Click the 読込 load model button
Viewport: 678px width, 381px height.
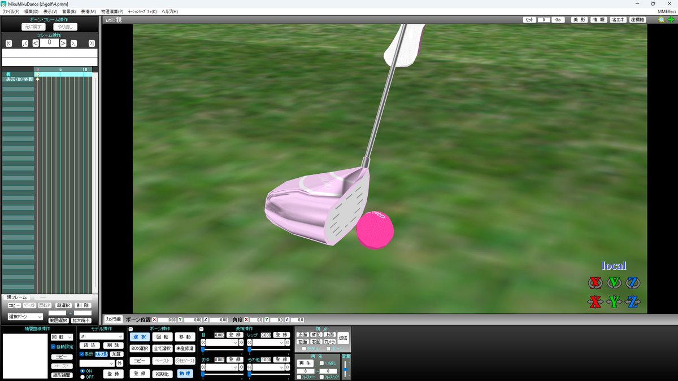[89, 345]
